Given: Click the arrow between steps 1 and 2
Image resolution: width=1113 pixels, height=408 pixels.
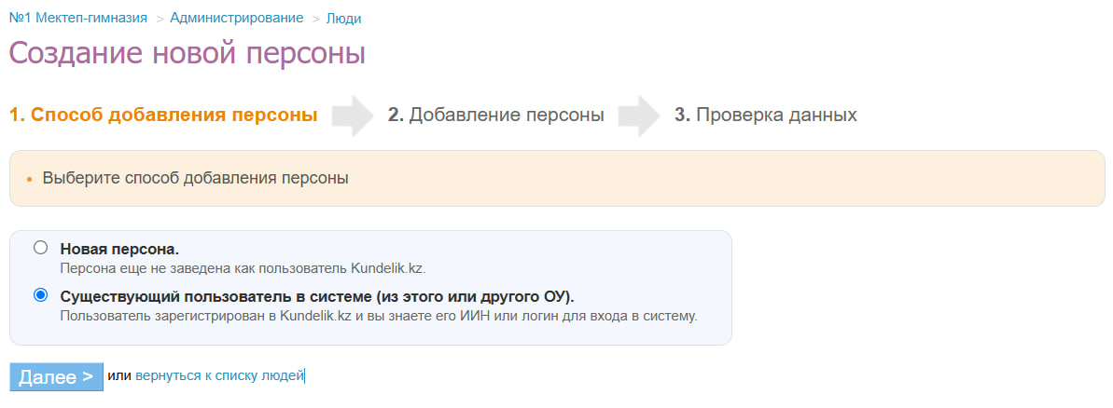Looking at the screenshot, I should tap(352, 116).
